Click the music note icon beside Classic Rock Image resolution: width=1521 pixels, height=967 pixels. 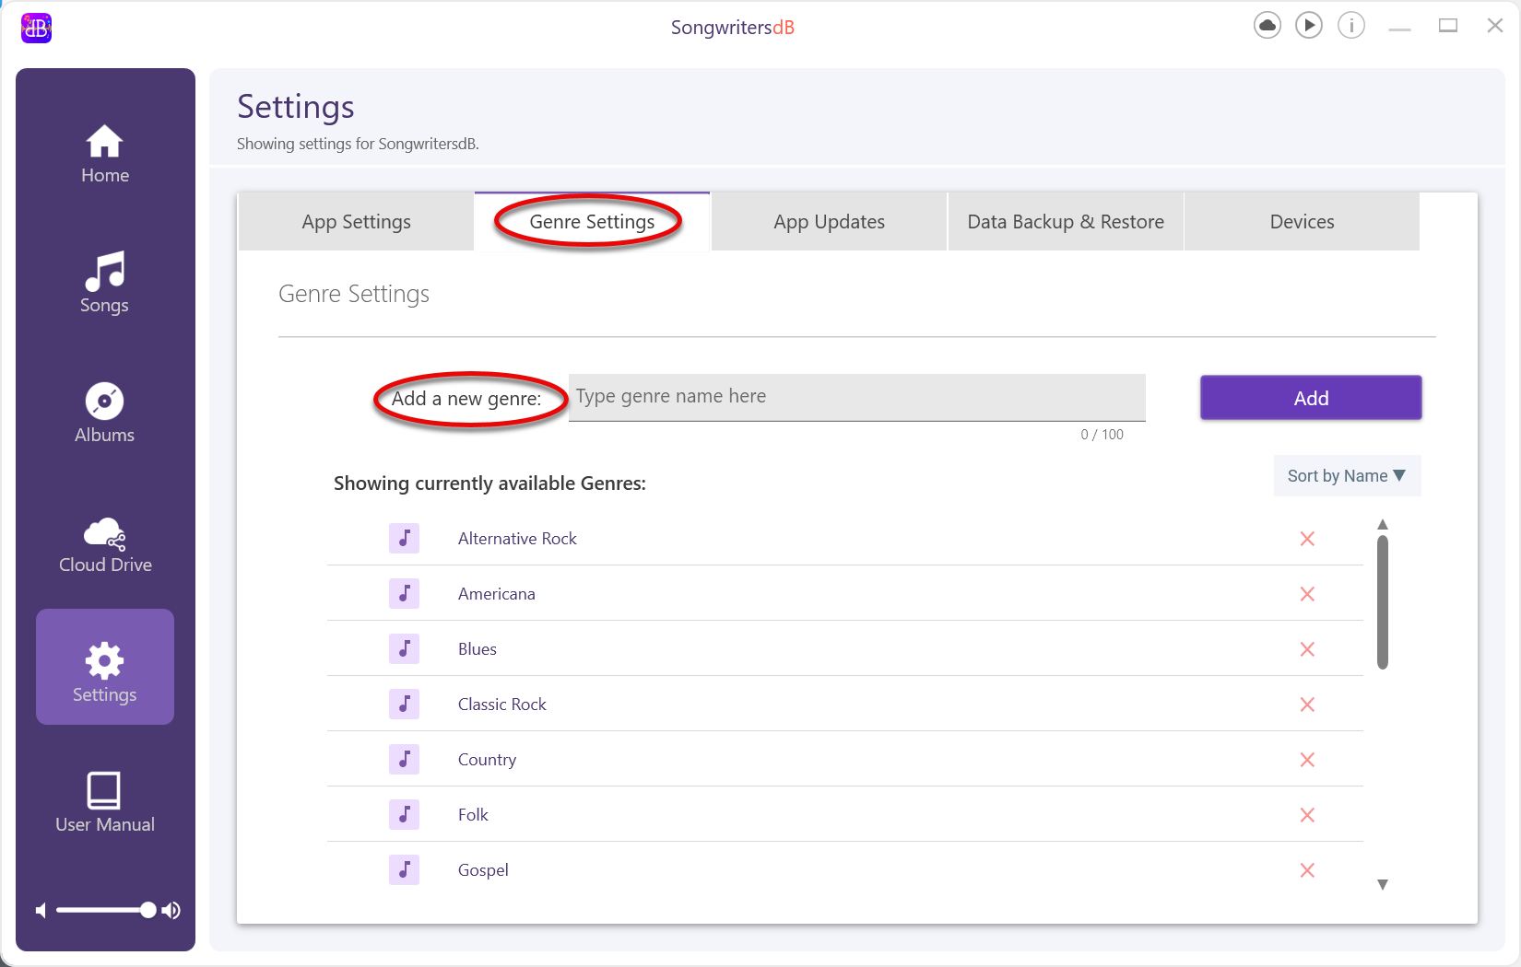[x=404, y=704]
